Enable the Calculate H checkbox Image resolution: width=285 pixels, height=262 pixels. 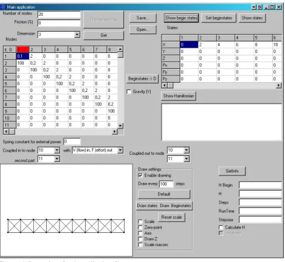tap(221, 227)
